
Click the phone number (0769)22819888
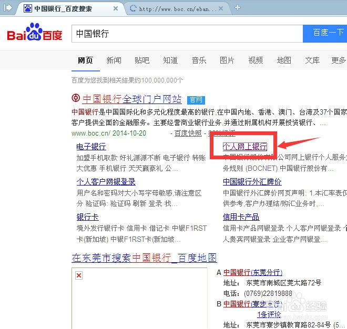click(x=268, y=293)
